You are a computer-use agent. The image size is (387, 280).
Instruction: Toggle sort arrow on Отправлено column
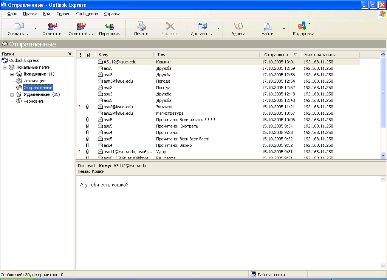pos(295,54)
